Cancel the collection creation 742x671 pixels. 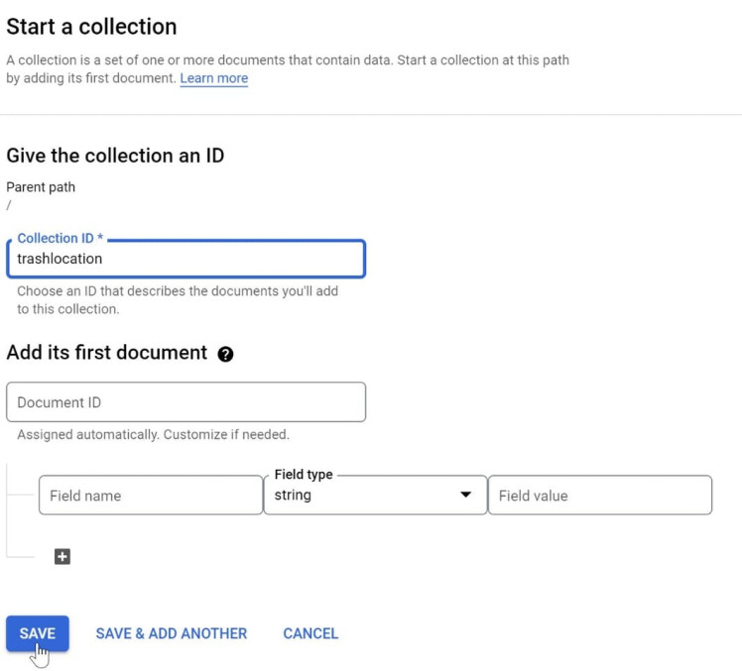coord(310,633)
